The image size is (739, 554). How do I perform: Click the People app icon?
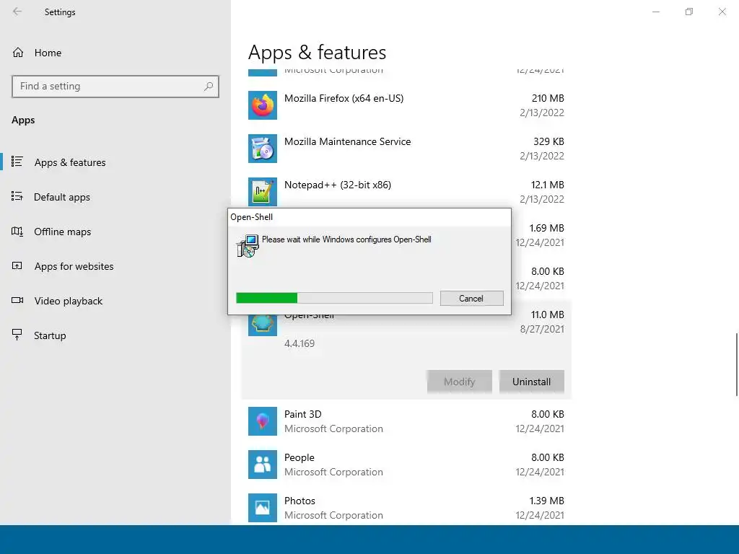263,465
